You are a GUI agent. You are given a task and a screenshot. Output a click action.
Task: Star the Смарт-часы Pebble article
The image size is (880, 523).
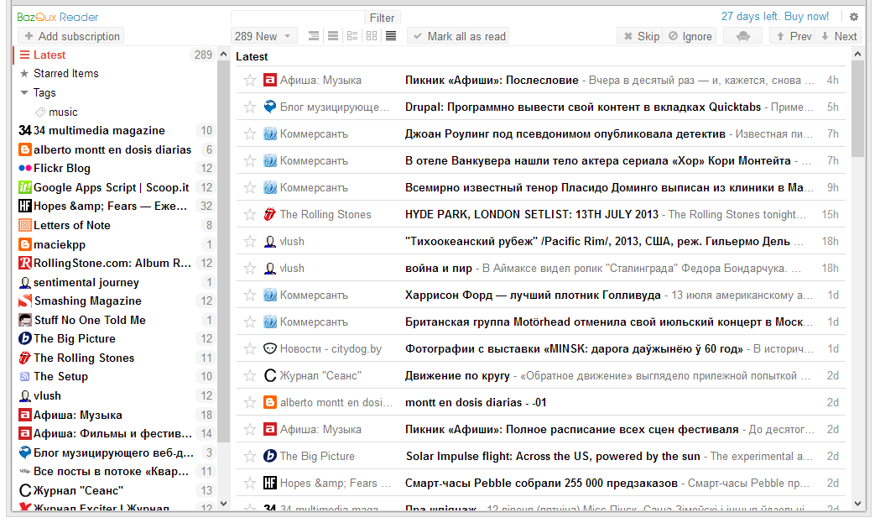pos(250,483)
